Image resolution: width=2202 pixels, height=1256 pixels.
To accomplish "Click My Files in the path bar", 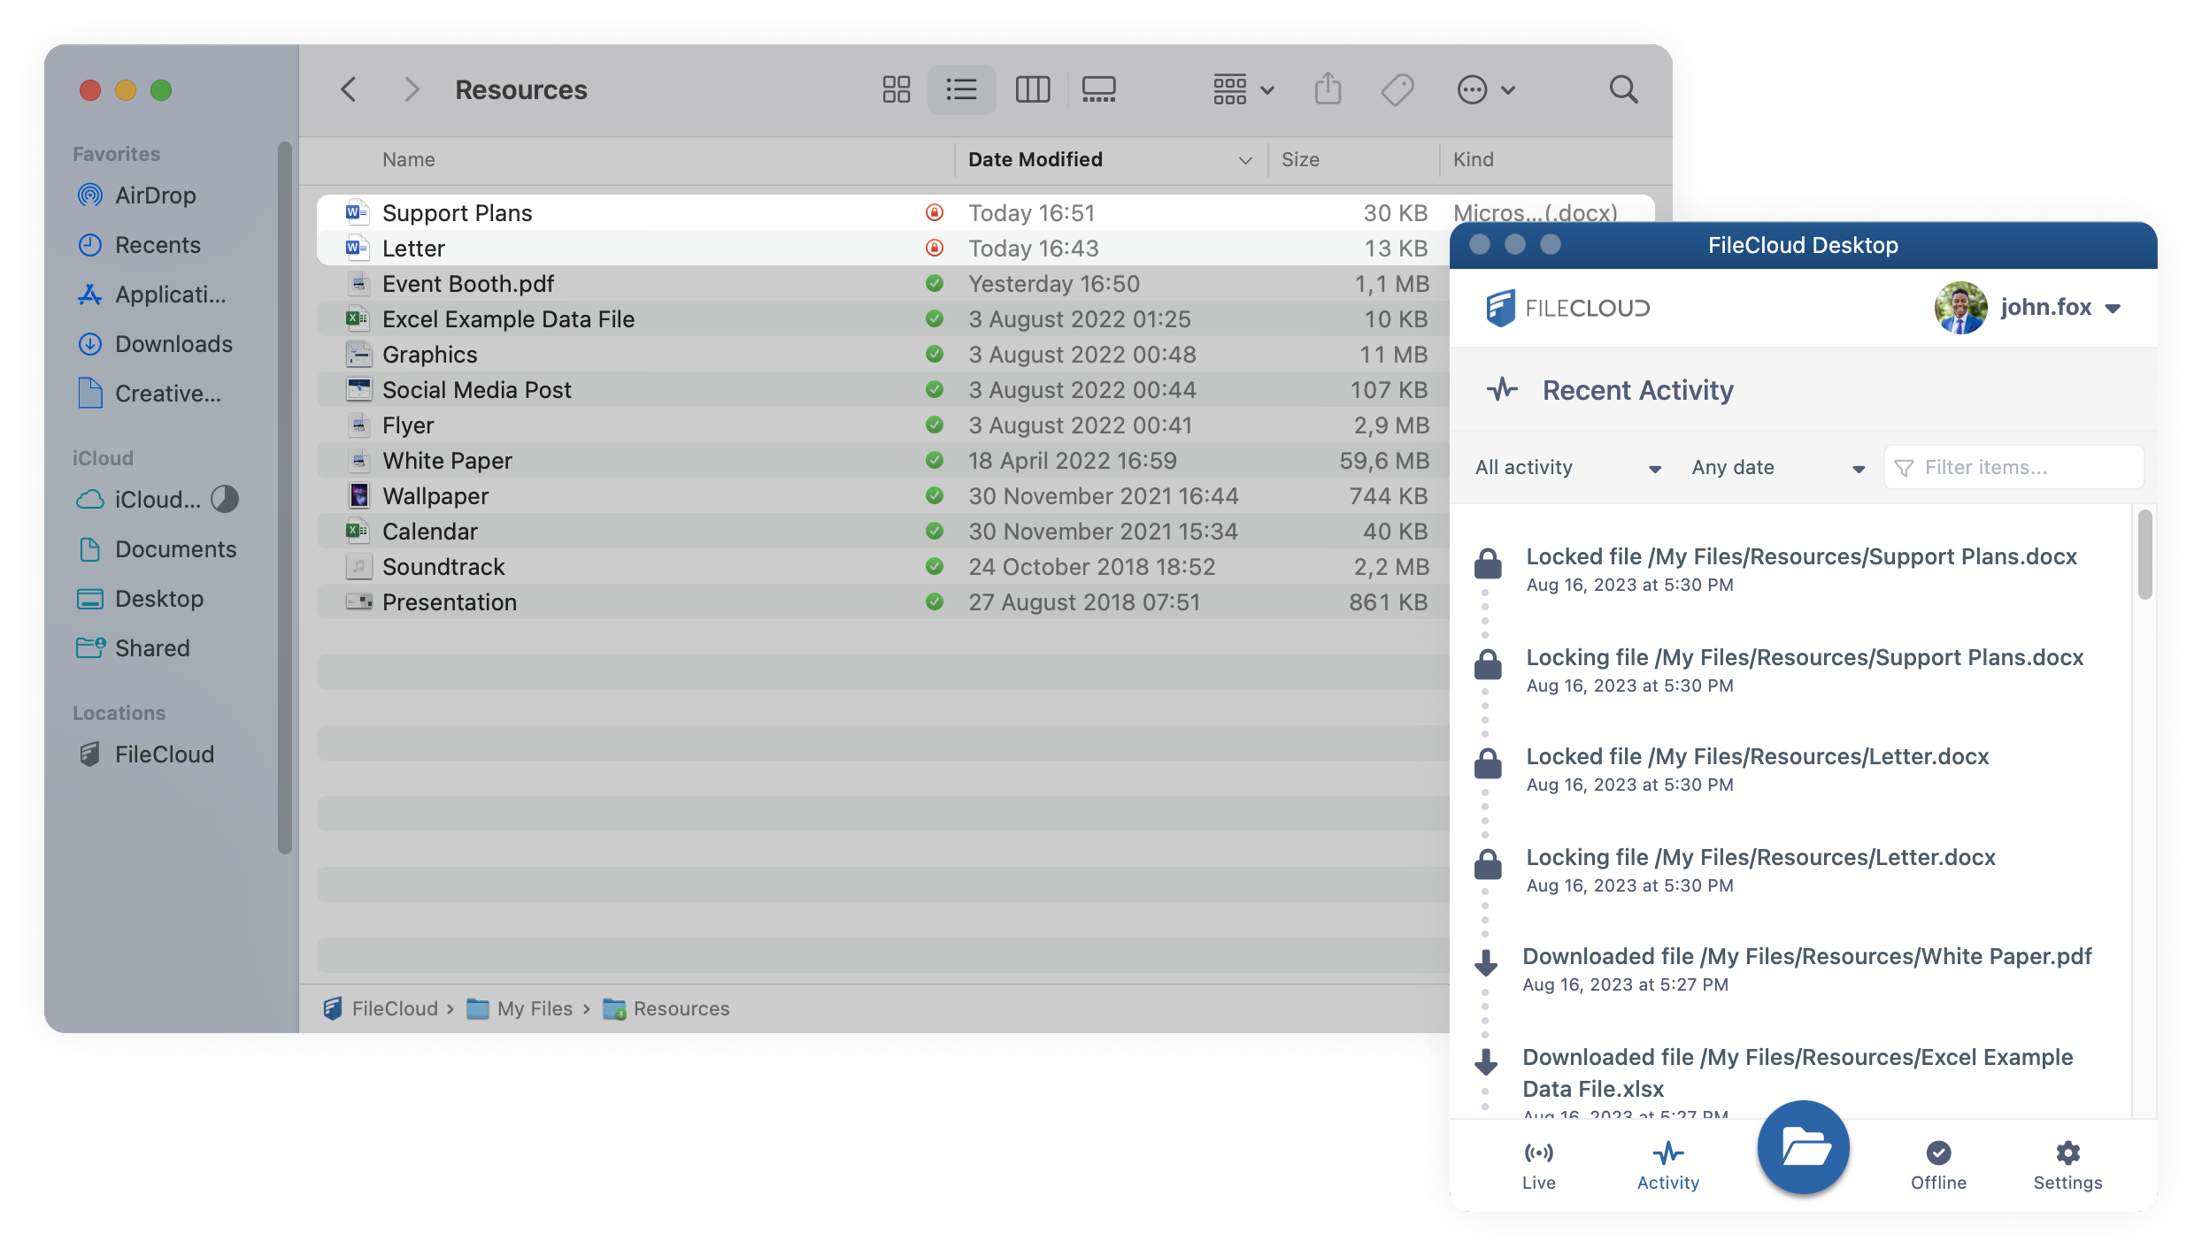I will pyautogui.click(x=520, y=1008).
